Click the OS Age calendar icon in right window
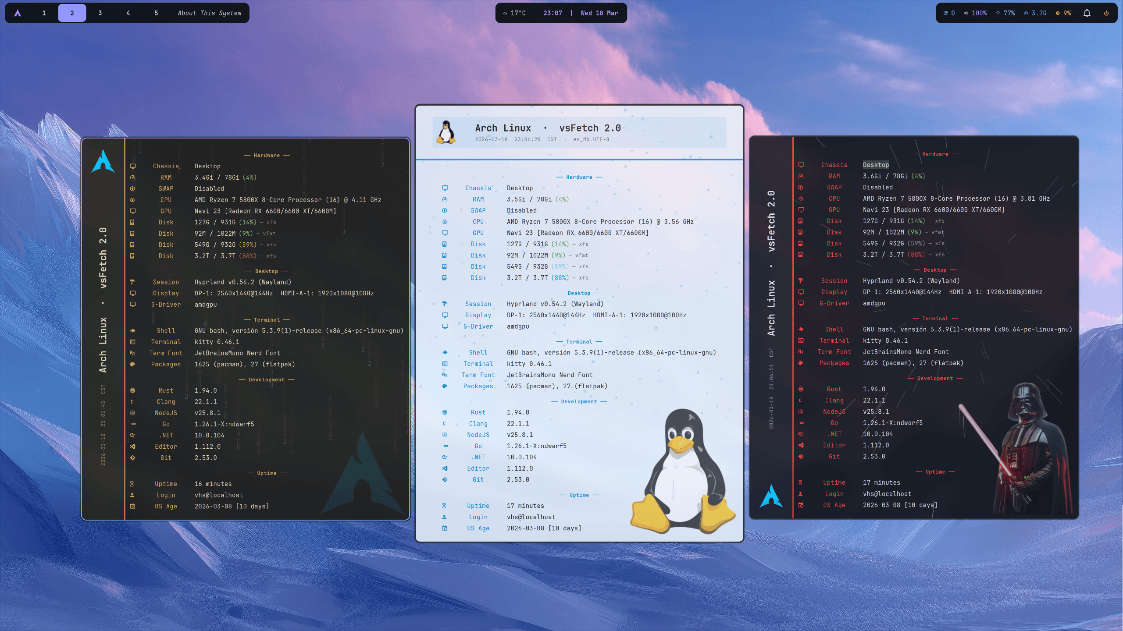Image resolution: width=1123 pixels, height=631 pixels. click(801, 505)
